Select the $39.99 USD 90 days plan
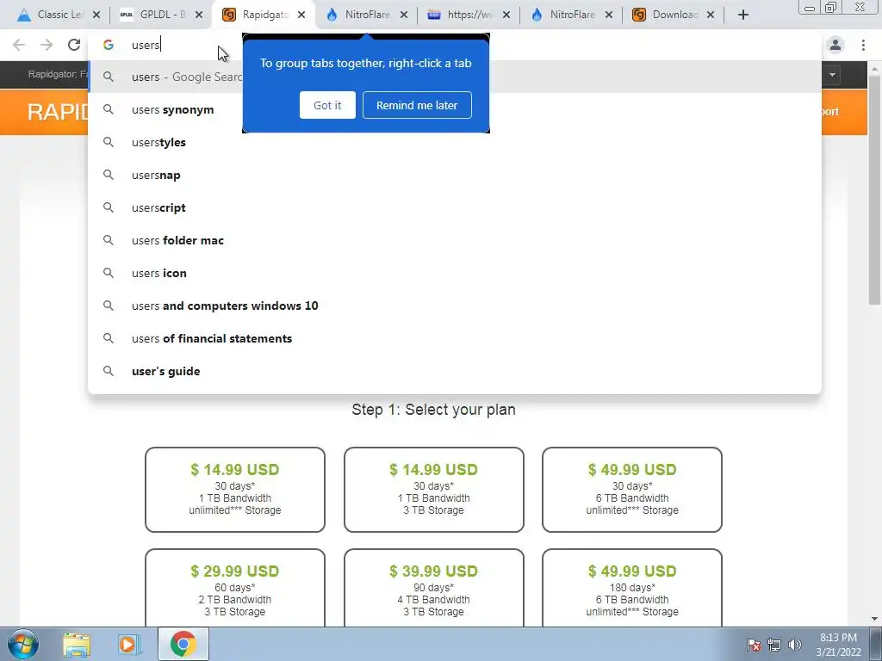882x661 pixels. [434, 587]
